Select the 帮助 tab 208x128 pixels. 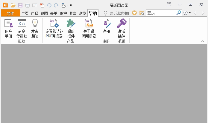click(x=93, y=13)
